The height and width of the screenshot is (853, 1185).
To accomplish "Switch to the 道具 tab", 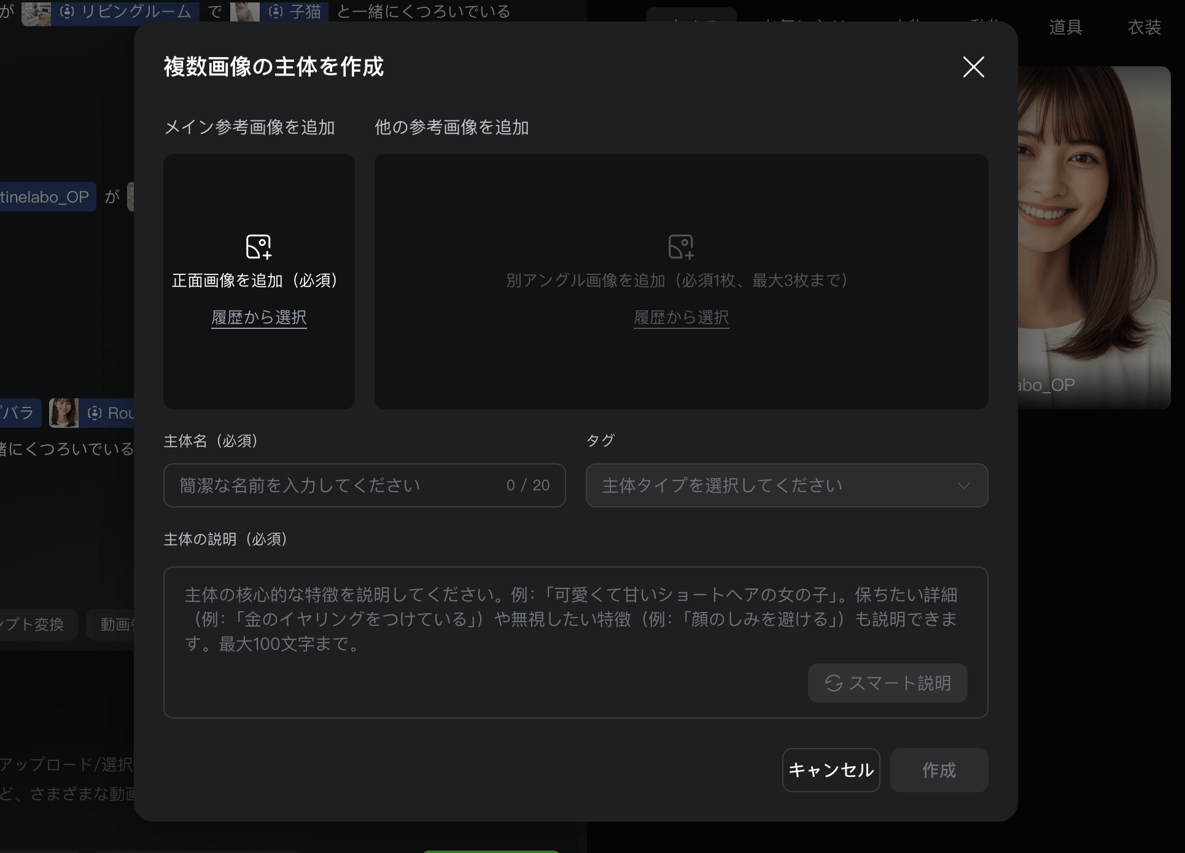I will 1065,27.
